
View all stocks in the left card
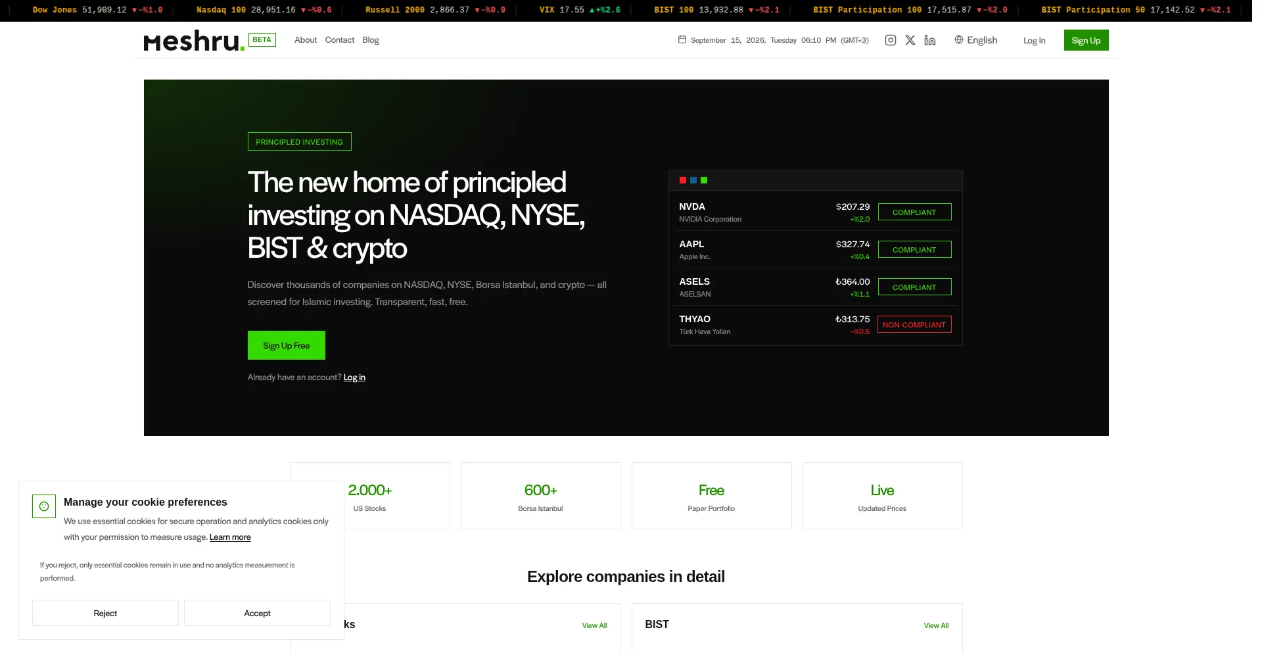594,625
